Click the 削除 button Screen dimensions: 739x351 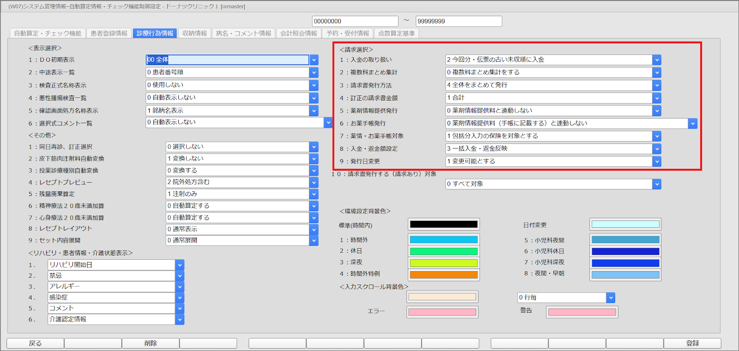pyautogui.click(x=151, y=343)
